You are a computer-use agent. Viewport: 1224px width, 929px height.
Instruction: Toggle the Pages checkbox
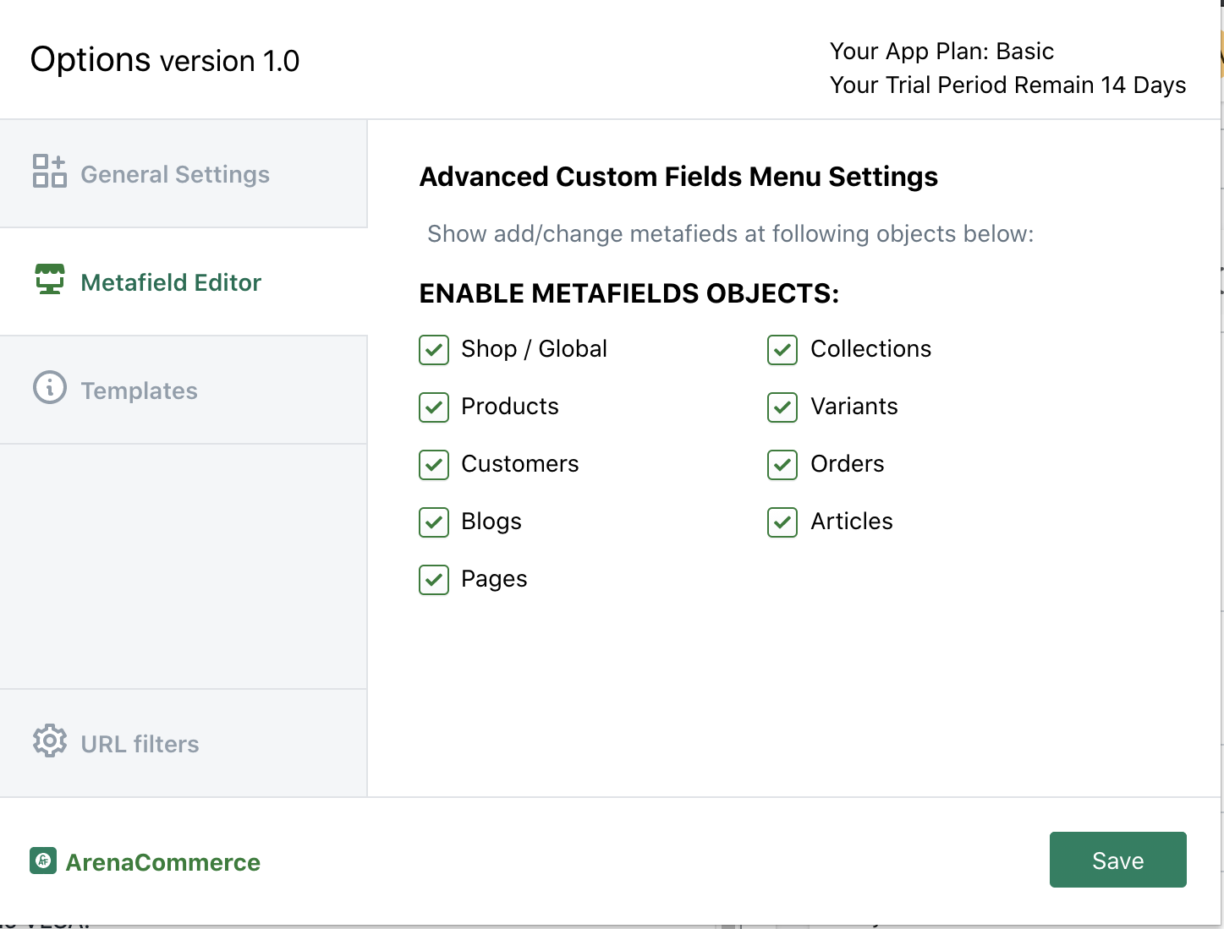tap(434, 580)
